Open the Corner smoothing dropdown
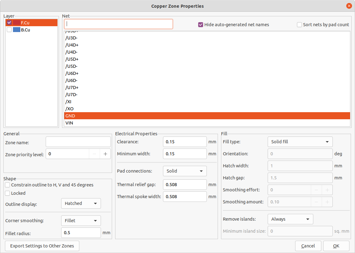The width and height of the screenshot is (355, 253). (81, 221)
